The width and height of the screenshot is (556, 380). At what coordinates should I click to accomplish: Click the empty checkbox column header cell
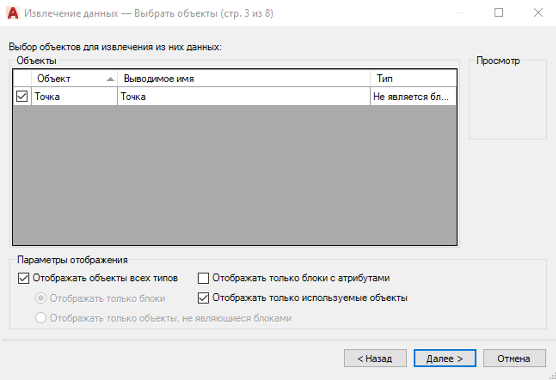22,79
